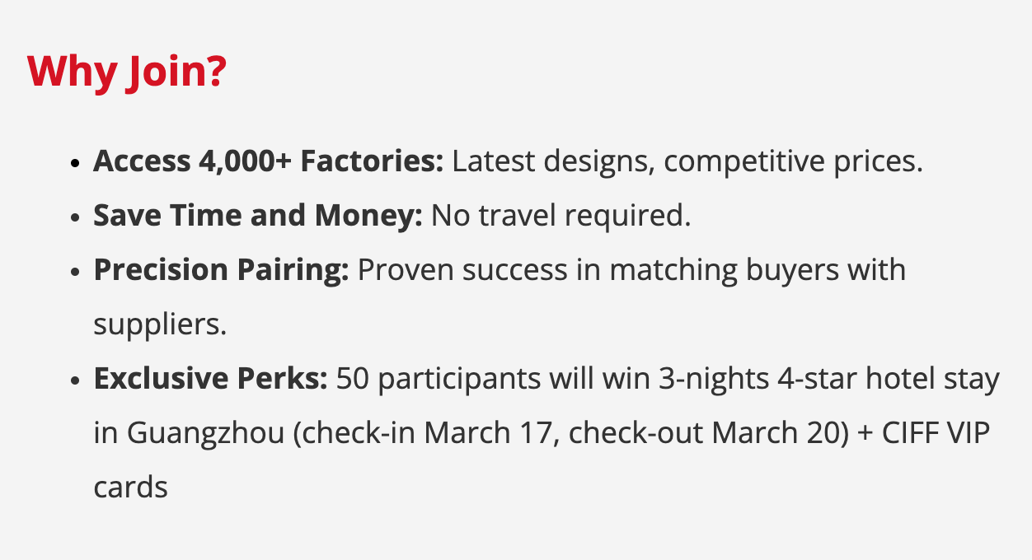Click the text "Latest designs, competitive prices."
This screenshot has height=560, width=1032.
coord(687,161)
